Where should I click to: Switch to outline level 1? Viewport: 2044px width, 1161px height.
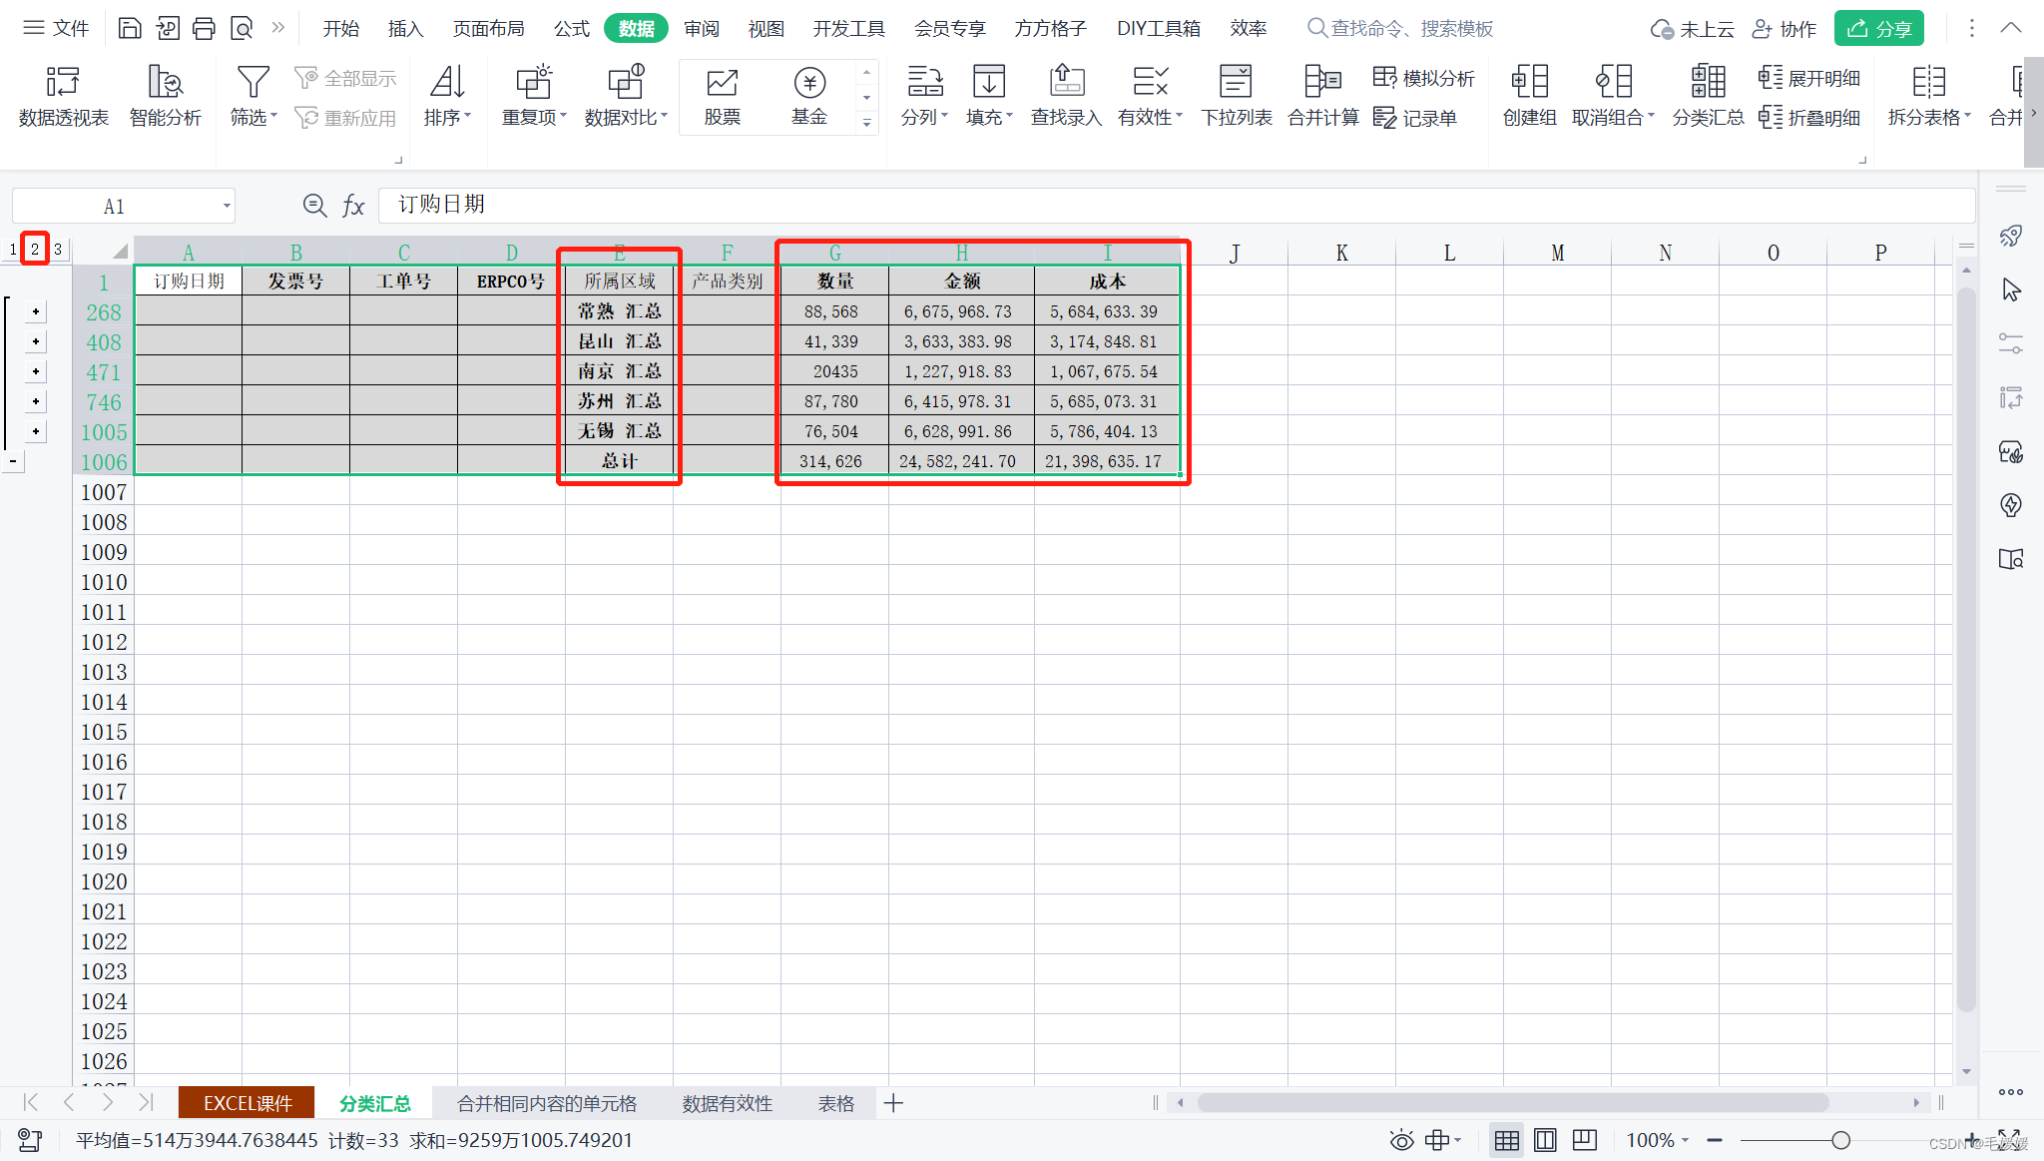[12, 250]
